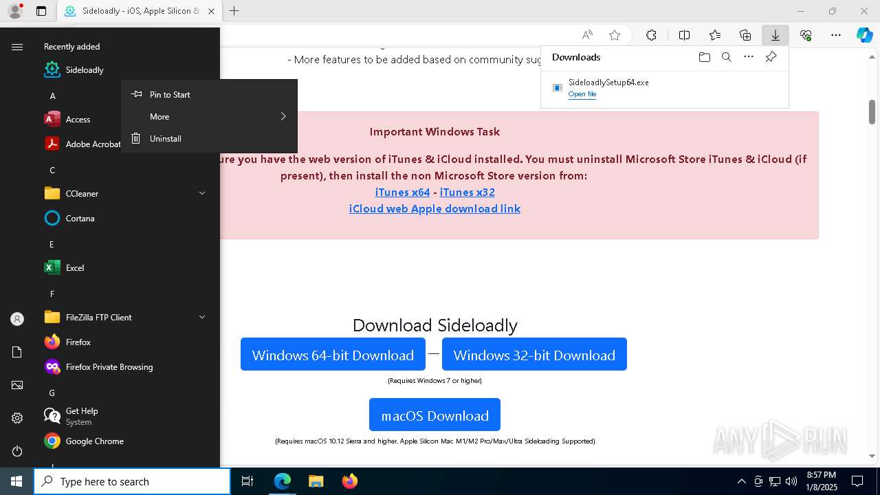Open Task View on the taskbar

click(x=247, y=481)
